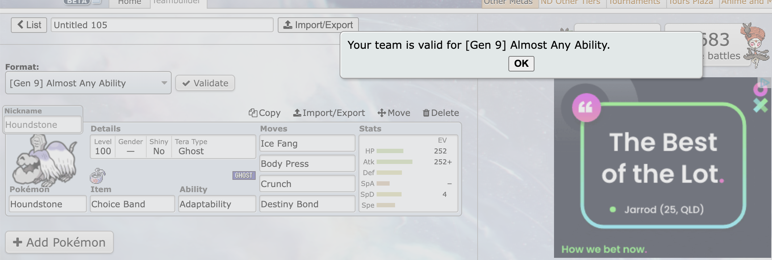The width and height of the screenshot is (772, 260).
Task: Select the Body Press move field
Action: tap(307, 164)
